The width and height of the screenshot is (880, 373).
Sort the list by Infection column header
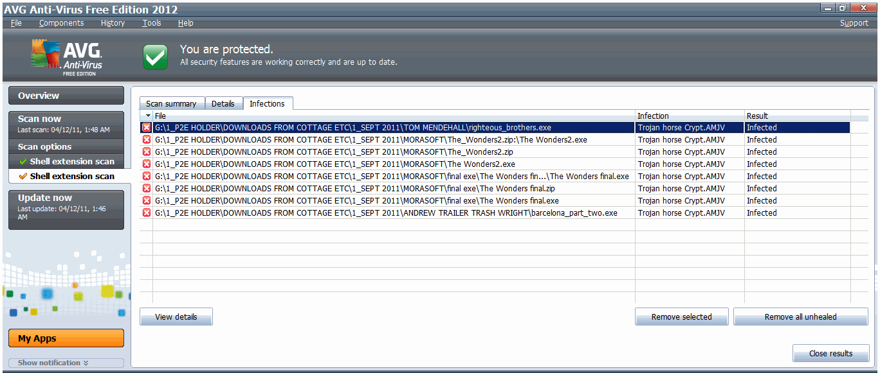coord(688,116)
